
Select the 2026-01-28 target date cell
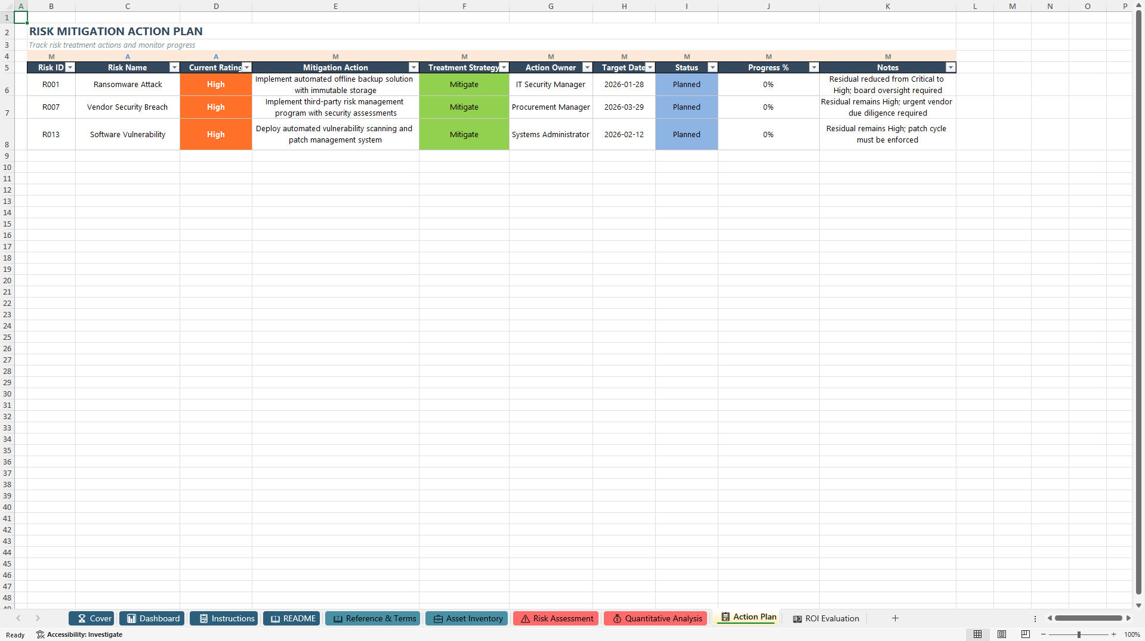point(624,85)
